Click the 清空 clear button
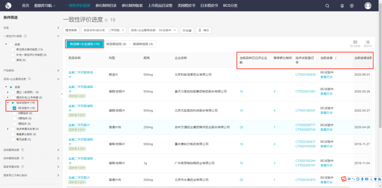Screen dimensions: 382x188 (x=203, y=30)
